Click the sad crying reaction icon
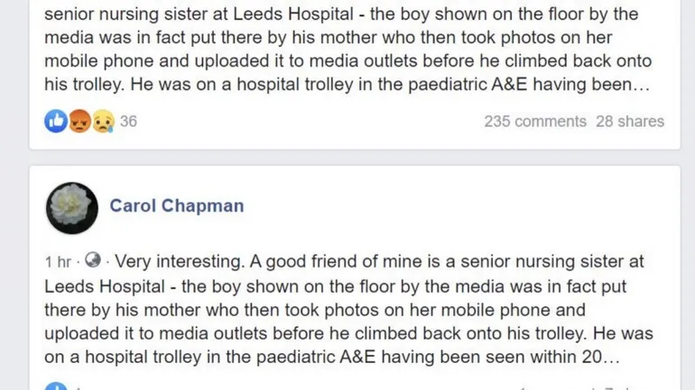This screenshot has height=390, width=695. pos(102,122)
